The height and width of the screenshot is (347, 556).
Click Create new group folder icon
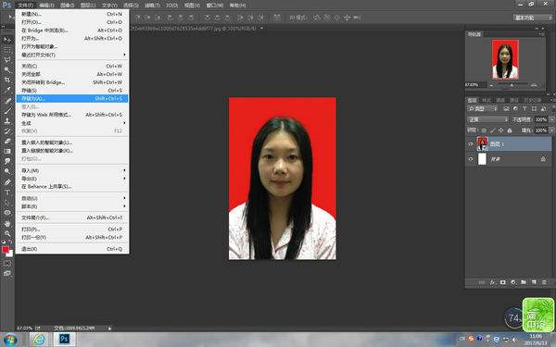(x=524, y=282)
